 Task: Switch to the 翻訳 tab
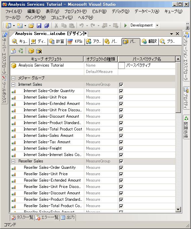click(149, 41)
